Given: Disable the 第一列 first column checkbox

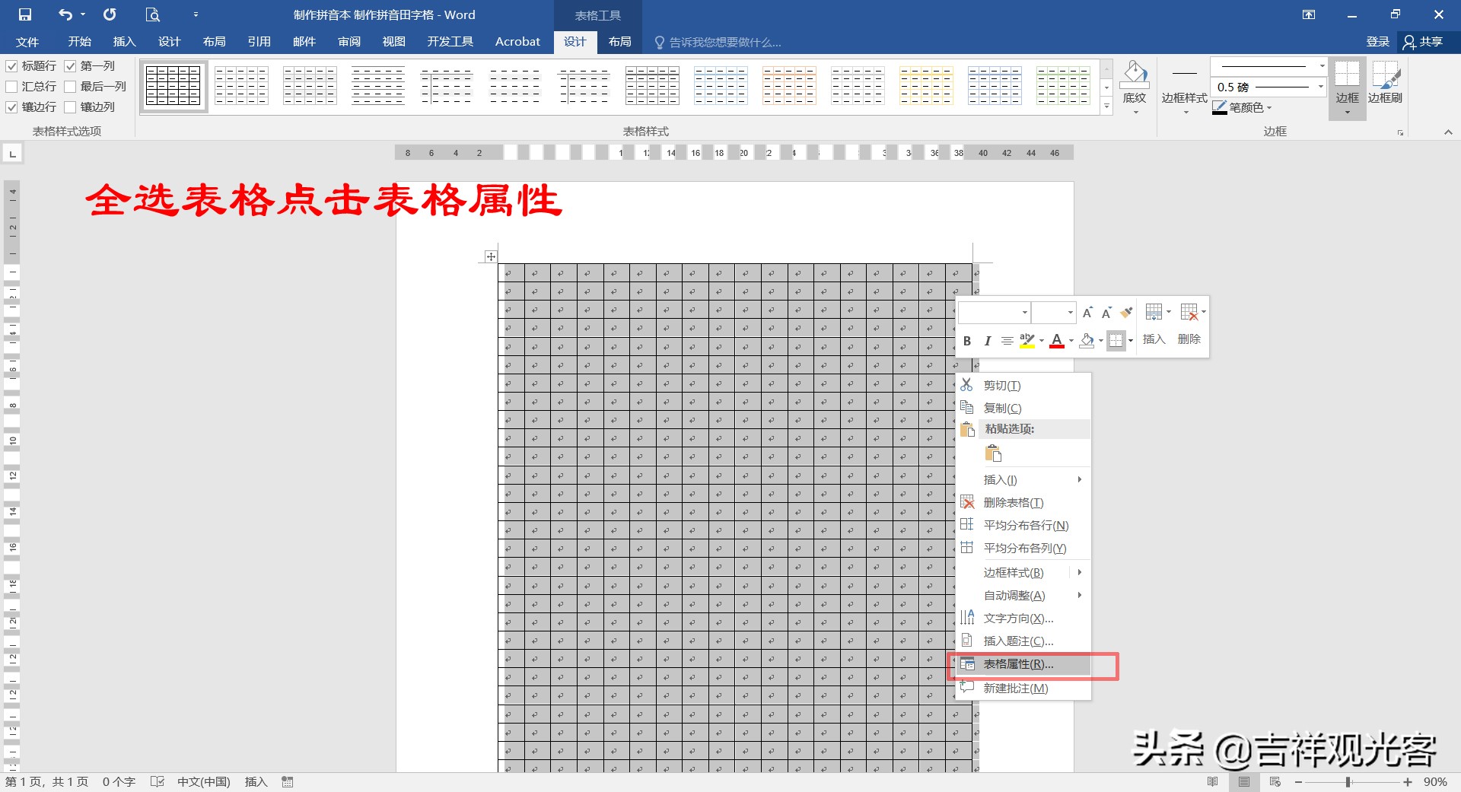Looking at the screenshot, I should pyautogui.click(x=70, y=66).
